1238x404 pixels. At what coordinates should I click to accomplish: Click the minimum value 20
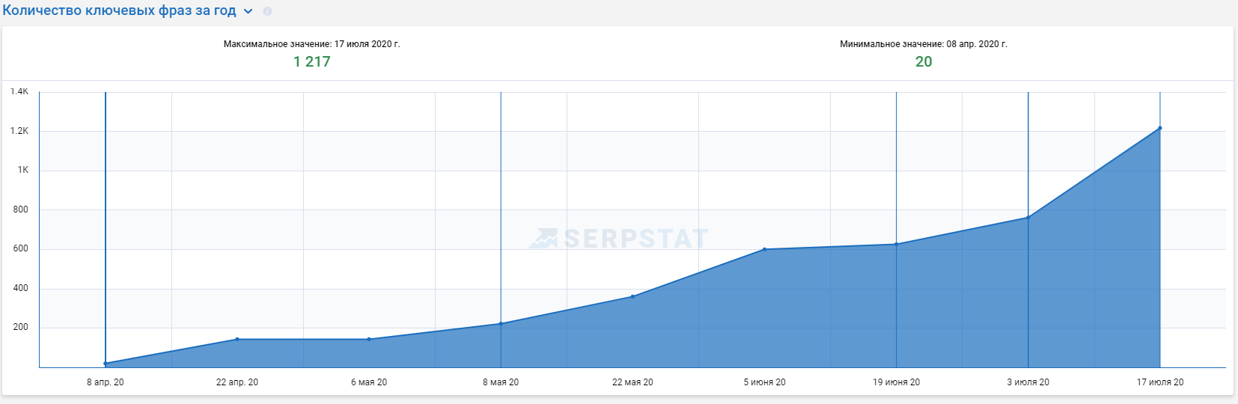pyautogui.click(x=924, y=61)
